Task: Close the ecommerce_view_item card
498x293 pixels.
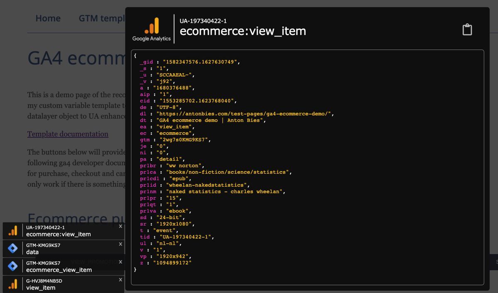Action: pos(120,262)
